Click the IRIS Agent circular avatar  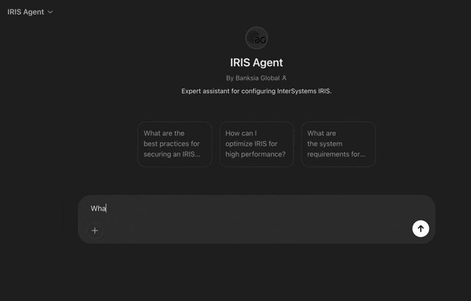[257, 38]
